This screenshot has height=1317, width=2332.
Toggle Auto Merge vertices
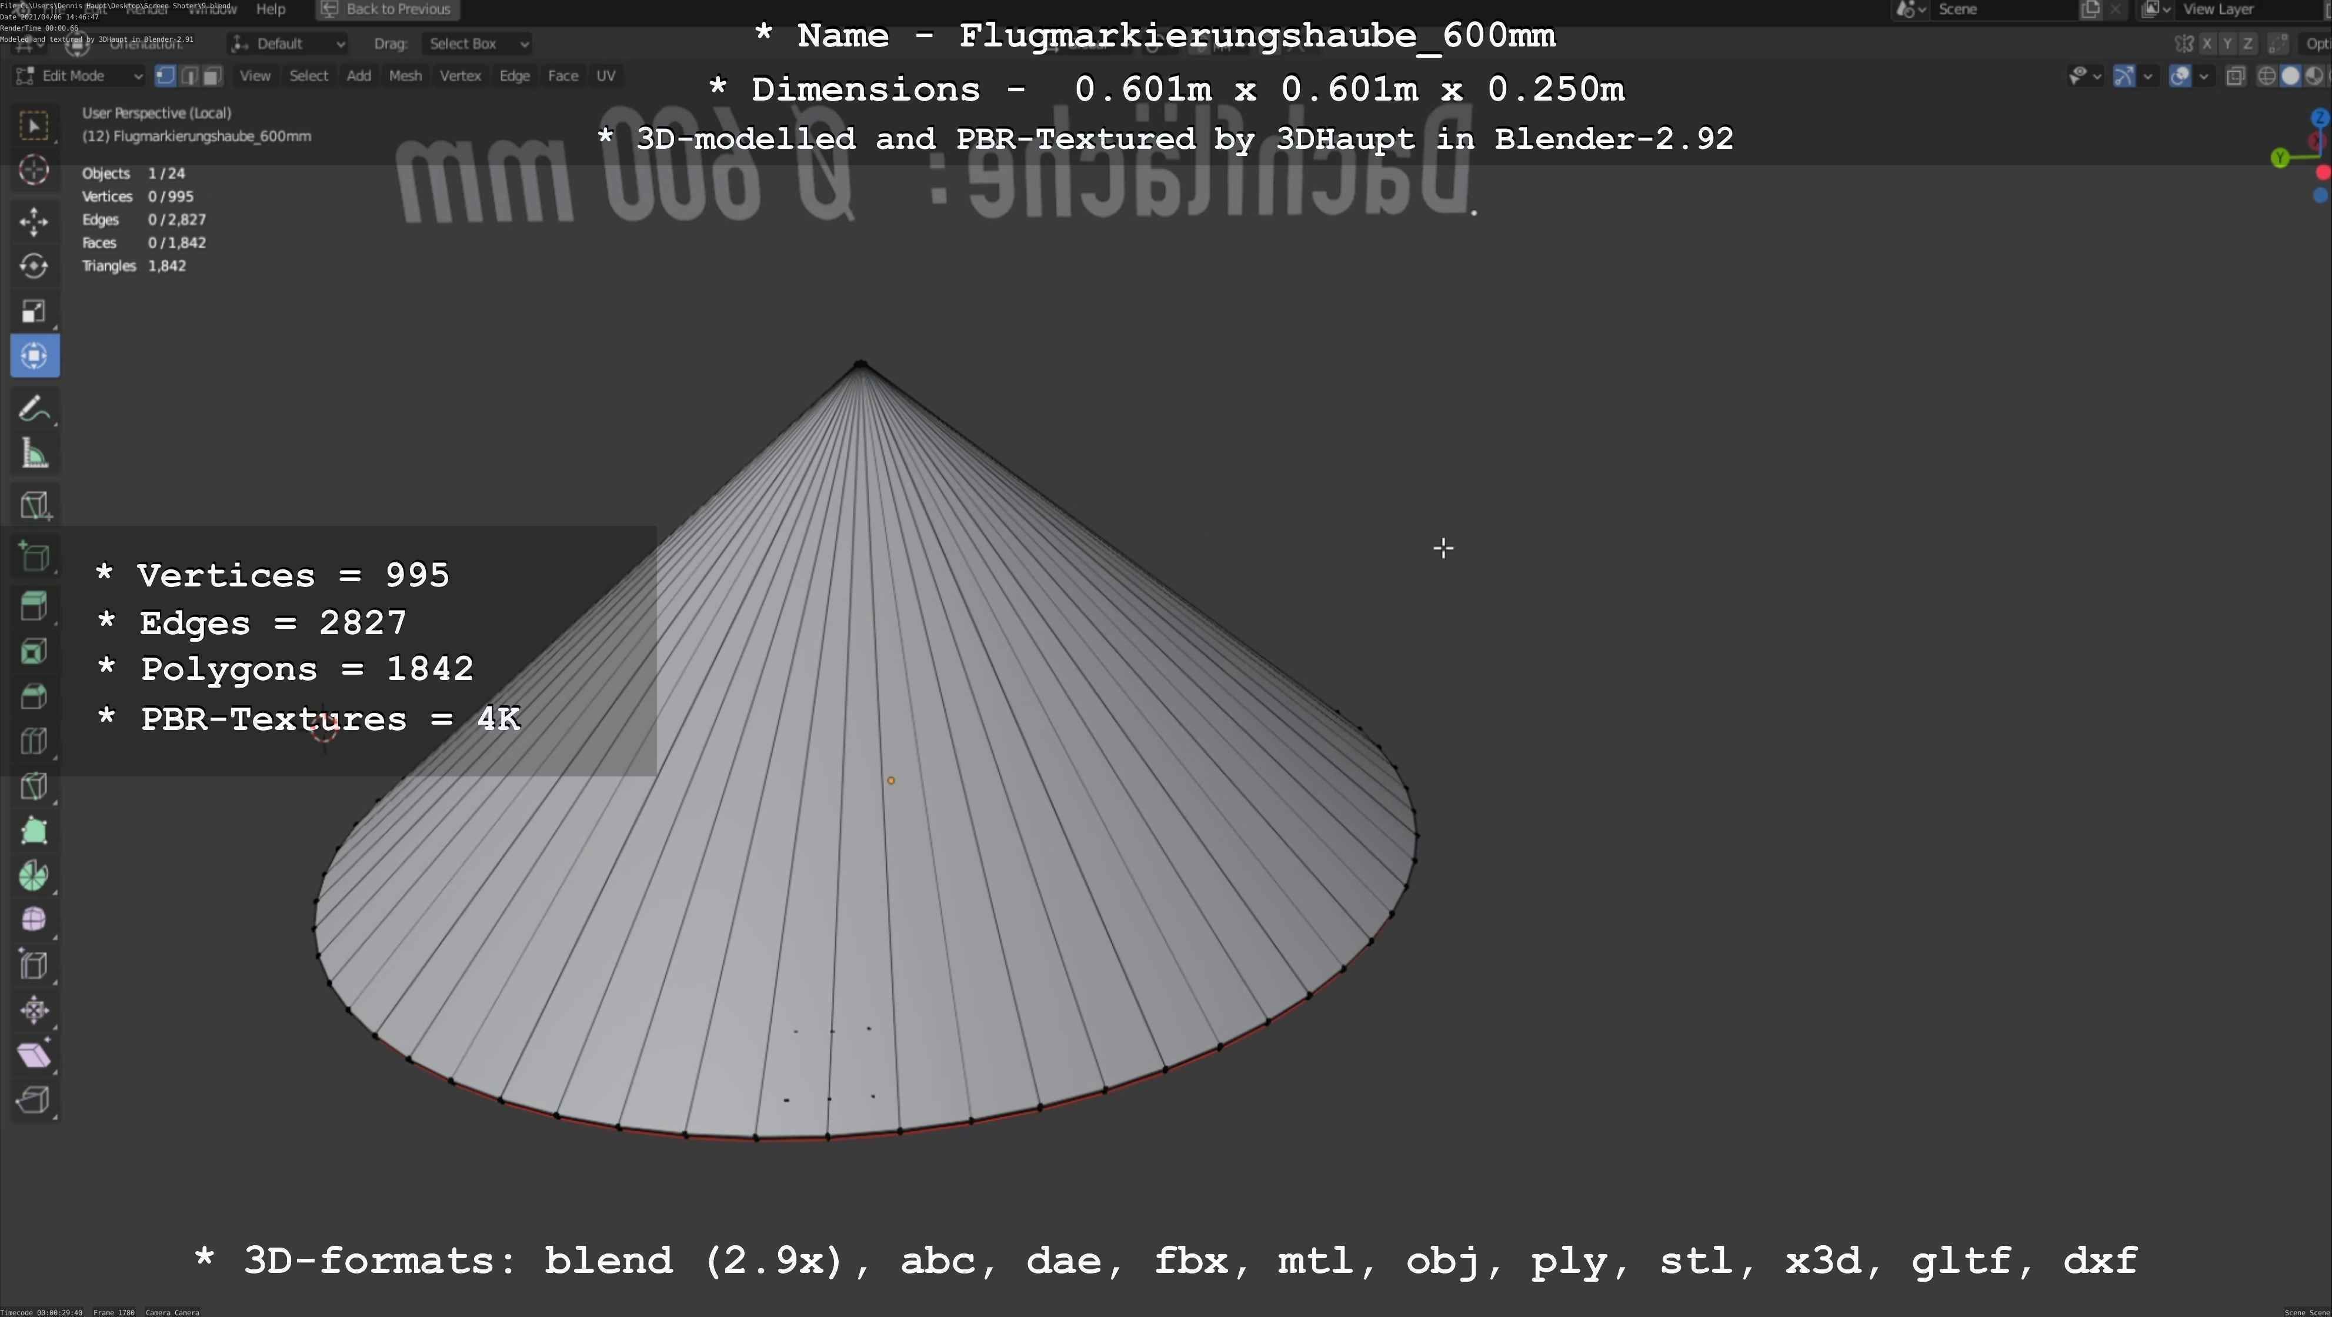[x=2280, y=44]
